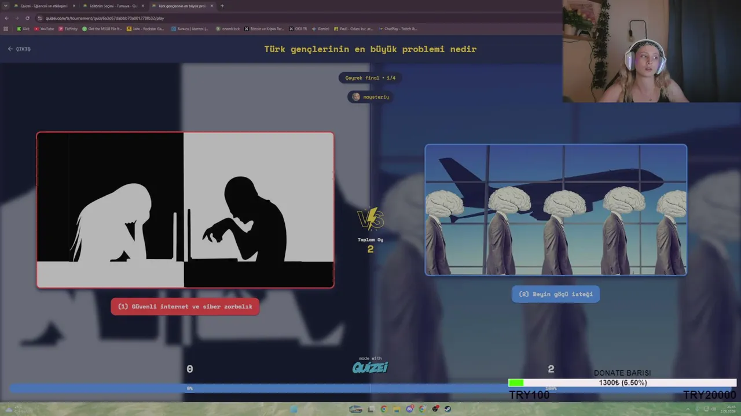This screenshot has width=741, height=416.
Task: Open the YouTube bookmark
Action: (x=44, y=28)
